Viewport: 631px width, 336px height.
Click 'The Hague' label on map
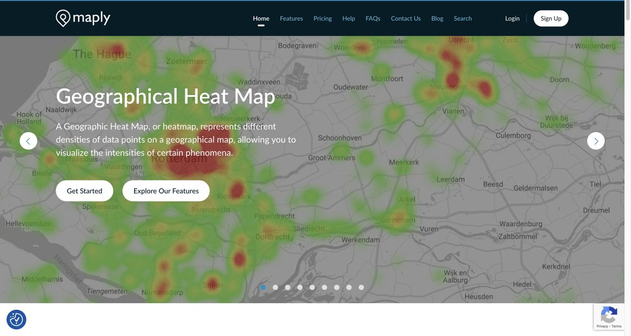coord(102,54)
